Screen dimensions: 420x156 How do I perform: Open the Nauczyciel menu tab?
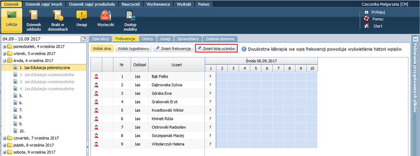131,4
